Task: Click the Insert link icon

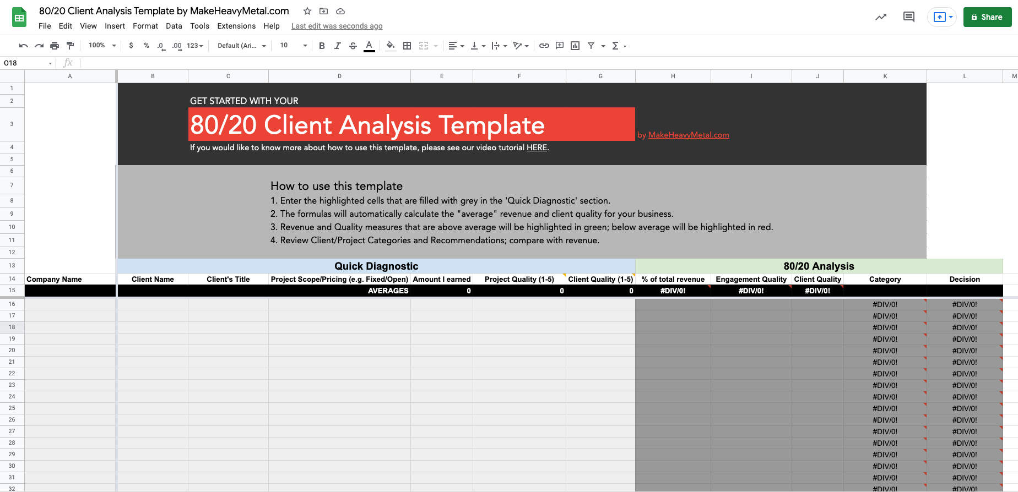Action: [544, 46]
